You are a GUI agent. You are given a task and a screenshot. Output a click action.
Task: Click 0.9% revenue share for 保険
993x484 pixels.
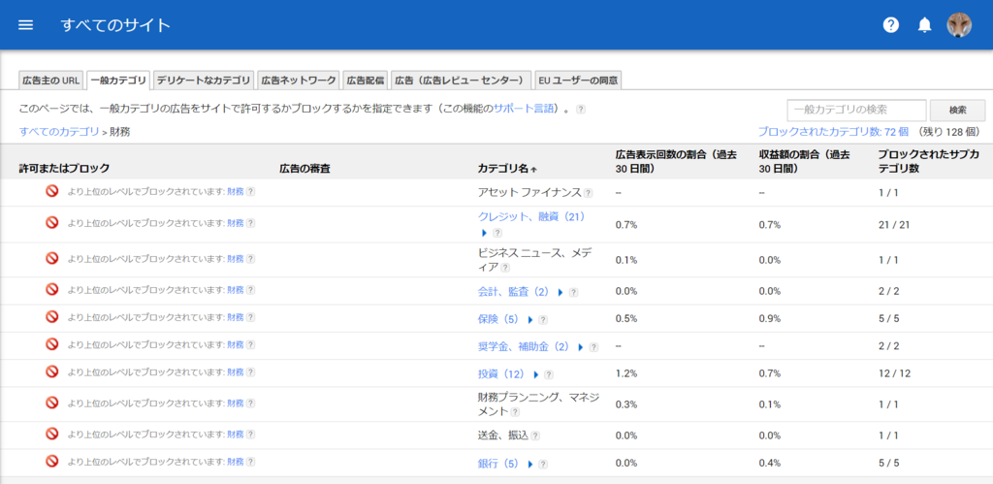tap(769, 318)
